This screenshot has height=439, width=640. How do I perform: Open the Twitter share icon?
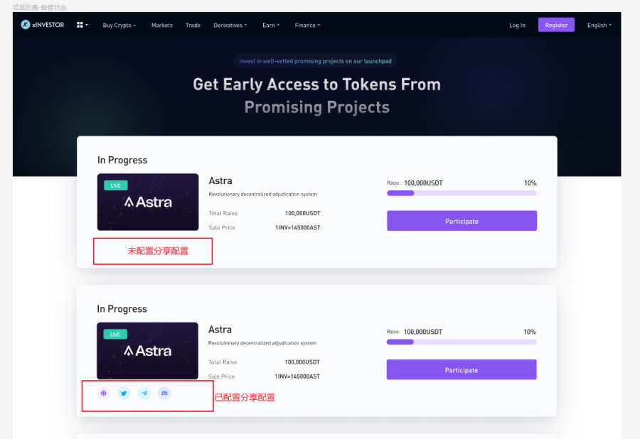[124, 394]
